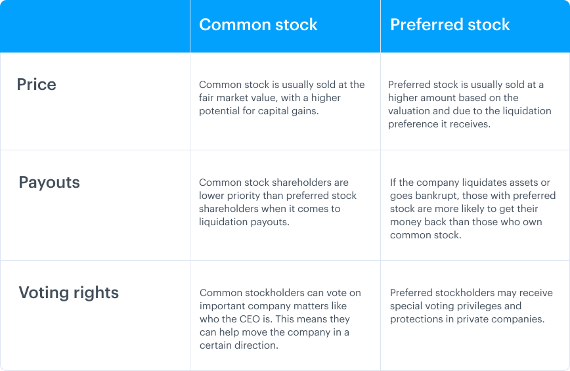
Task: Click the text 'liquidation payouts.'
Action: pos(244,222)
